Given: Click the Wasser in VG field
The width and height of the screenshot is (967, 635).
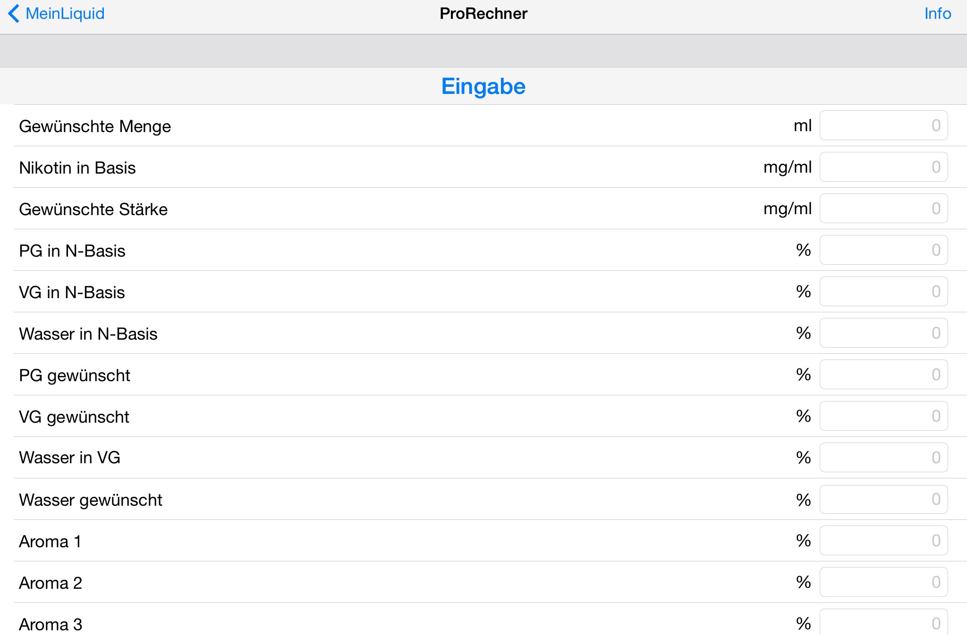Looking at the screenshot, I should [883, 458].
